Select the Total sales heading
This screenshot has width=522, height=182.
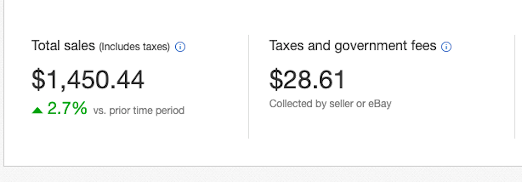pyautogui.click(x=63, y=46)
